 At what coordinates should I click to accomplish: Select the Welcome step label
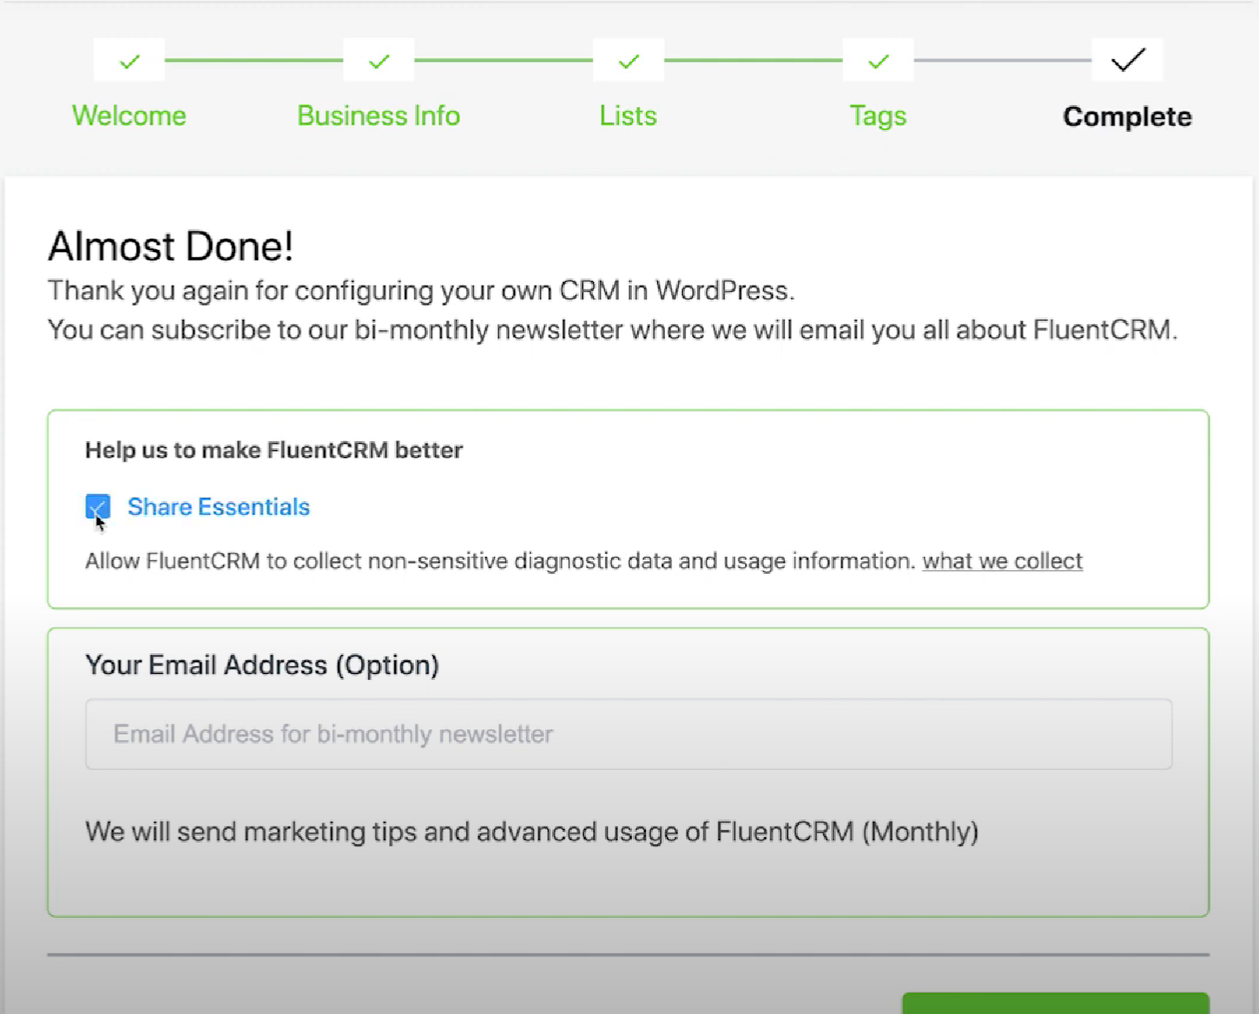coord(128,116)
